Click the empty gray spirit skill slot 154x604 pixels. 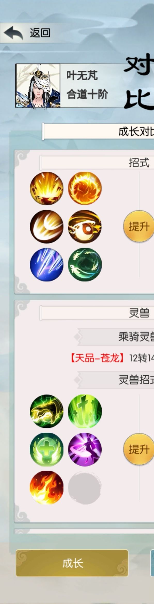click(85, 488)
